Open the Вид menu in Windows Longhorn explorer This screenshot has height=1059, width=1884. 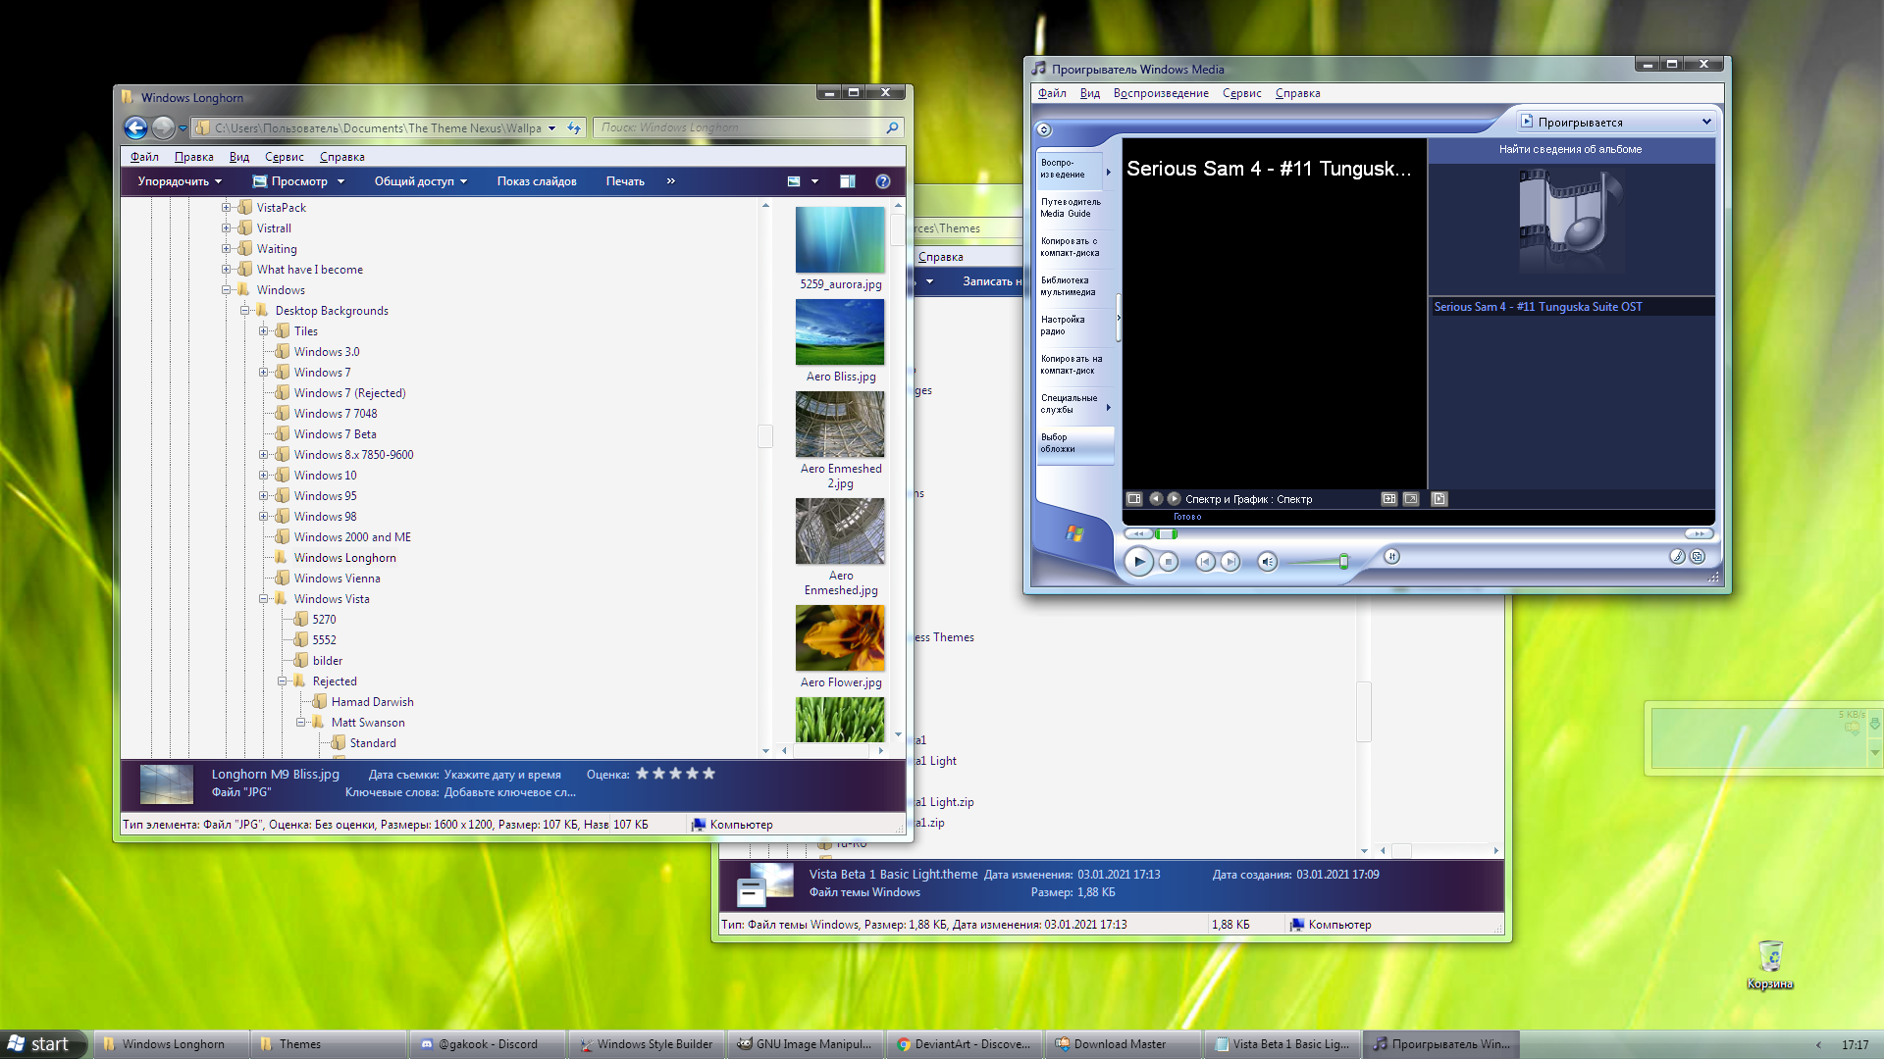(x=239, y=157)
